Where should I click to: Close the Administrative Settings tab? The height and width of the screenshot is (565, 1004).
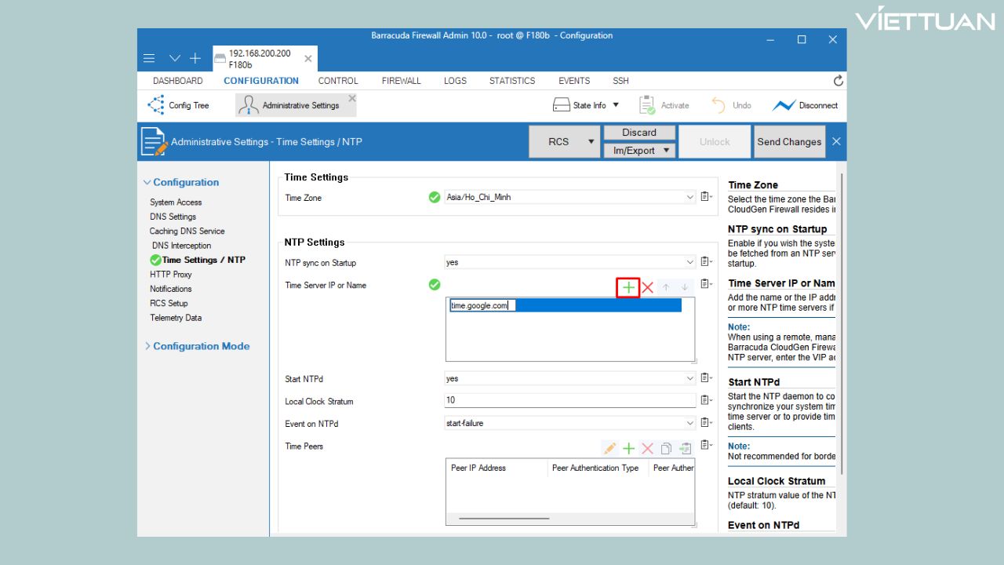click(352, 98)
